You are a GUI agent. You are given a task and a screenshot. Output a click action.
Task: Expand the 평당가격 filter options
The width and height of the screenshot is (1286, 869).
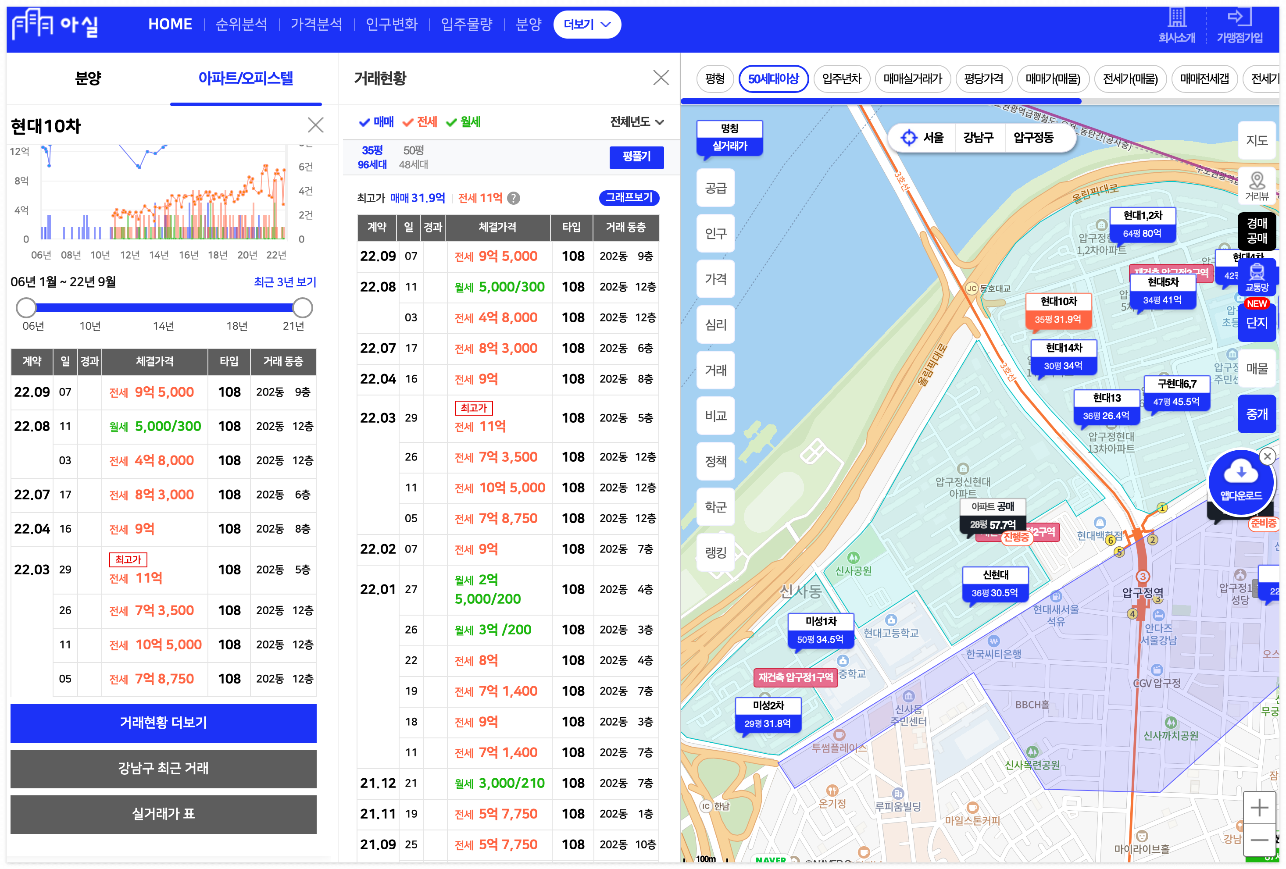pyautogui.click(x=983, y=78)
